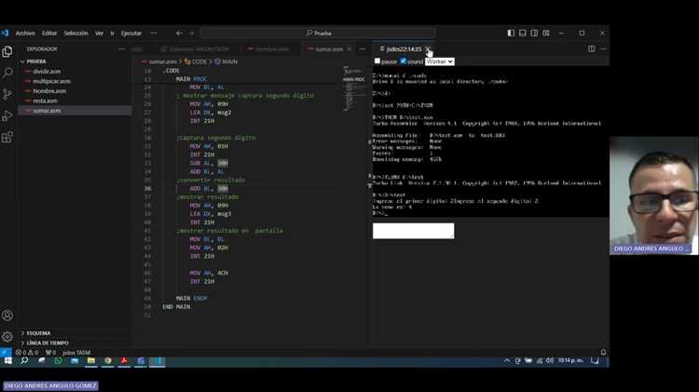Toggle the secondary side bar layout icon
Viewport: 699px width, 392px height.
click(x=534, y=33)
